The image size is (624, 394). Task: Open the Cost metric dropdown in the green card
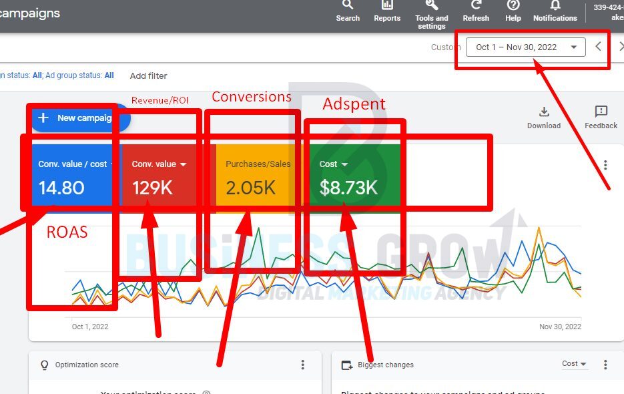[x=344, y=164]
